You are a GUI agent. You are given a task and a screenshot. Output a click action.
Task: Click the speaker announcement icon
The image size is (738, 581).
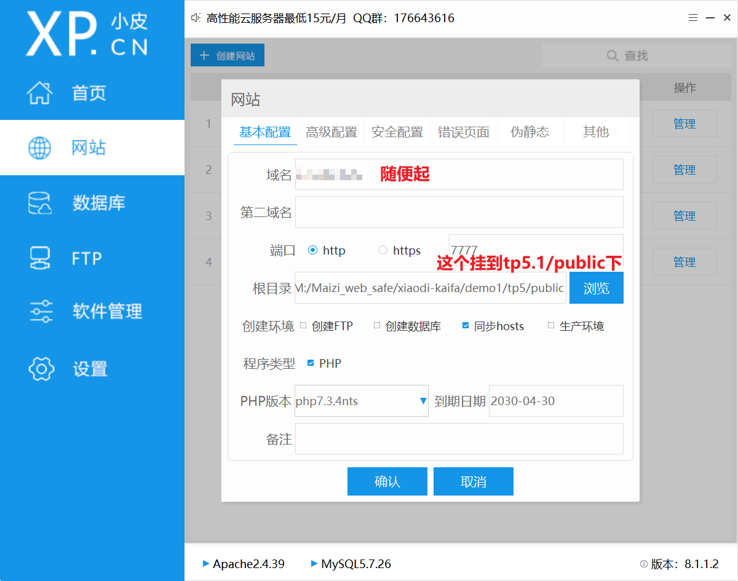[x=196, y=18]
